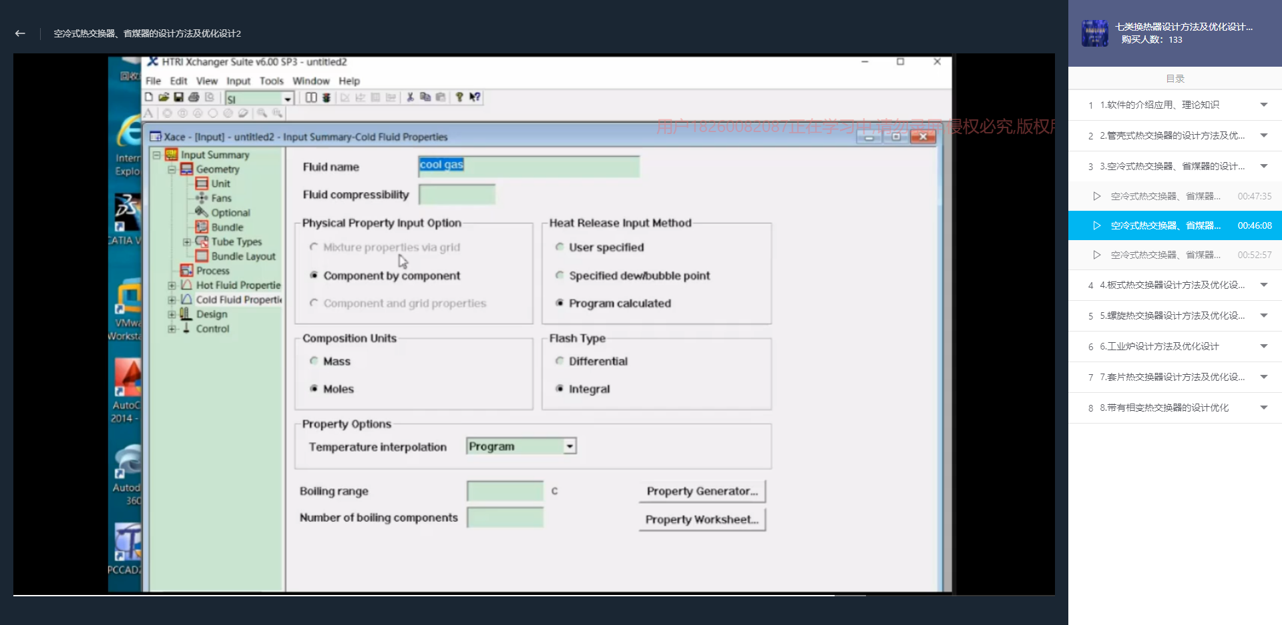Screen dimensions: 1282x625
Task: Open the Input menu
Action: [238, 81]
